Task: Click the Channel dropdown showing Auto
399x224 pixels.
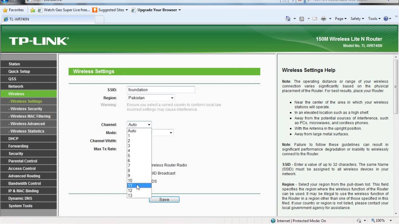Action: [139, 124]
